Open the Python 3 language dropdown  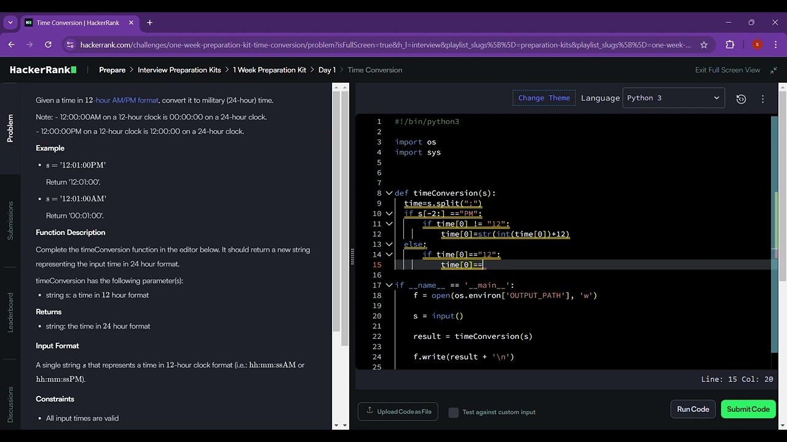(x=673, y=98)
